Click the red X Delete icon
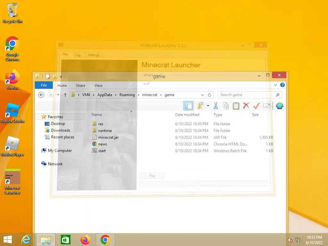 click(246, 106)
